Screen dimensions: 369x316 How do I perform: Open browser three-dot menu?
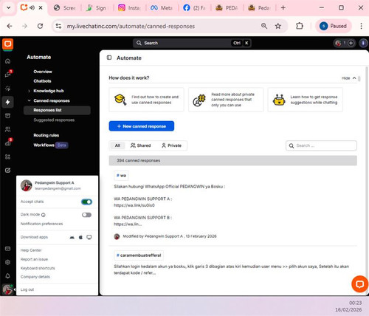[361, 26]
